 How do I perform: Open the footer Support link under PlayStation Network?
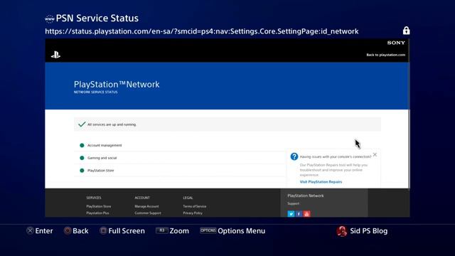click(294, 203)
